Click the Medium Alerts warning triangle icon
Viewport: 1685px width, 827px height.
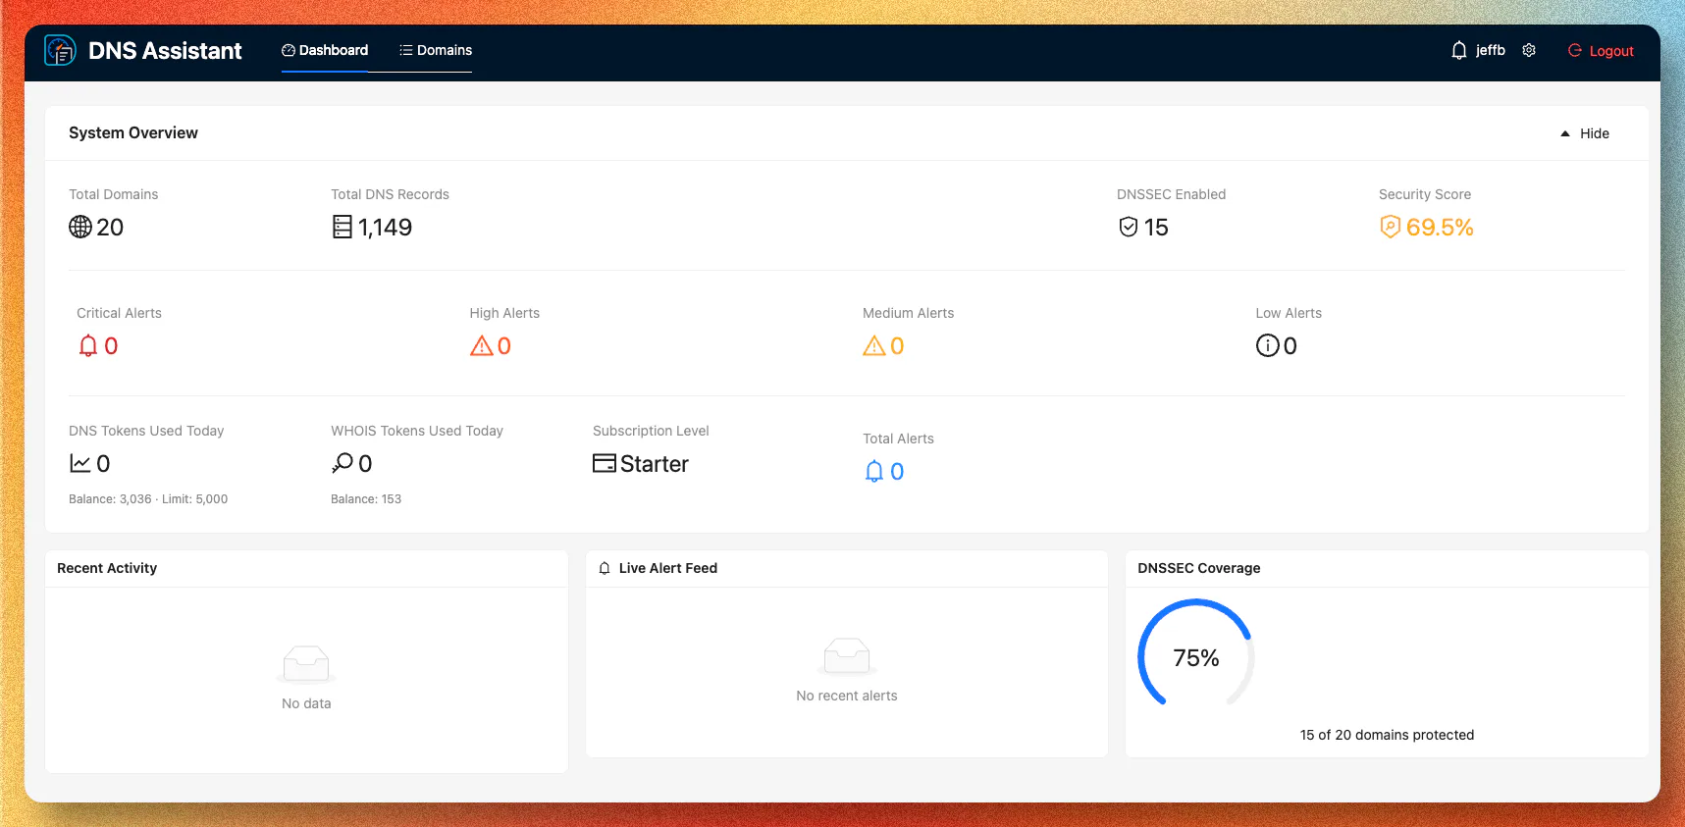874,345
